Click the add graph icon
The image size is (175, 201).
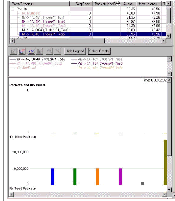14,51
